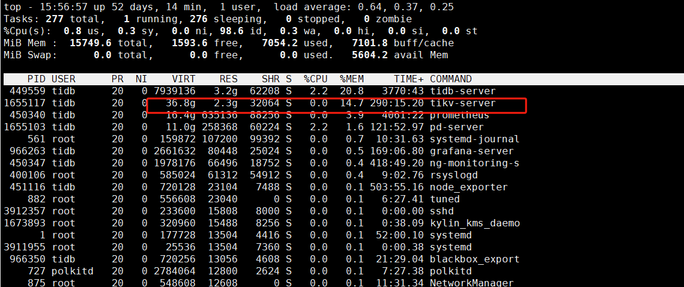Click PID 450340
Image resolution: width=684 pixels, height=287 pixels.
coord(27,115)
